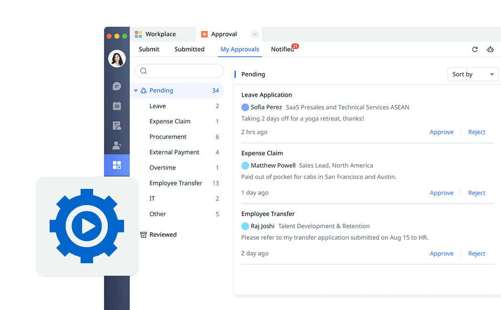Approve Matthew Powell's expense claim
The width and height of the screenshot is (501, 310).
coord(441,193)
